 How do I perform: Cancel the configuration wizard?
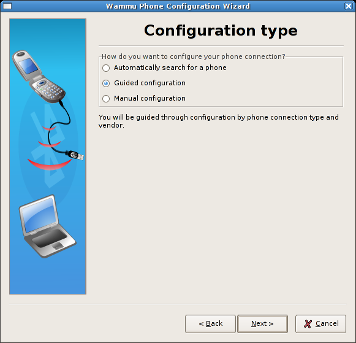(x=320, y=324)
